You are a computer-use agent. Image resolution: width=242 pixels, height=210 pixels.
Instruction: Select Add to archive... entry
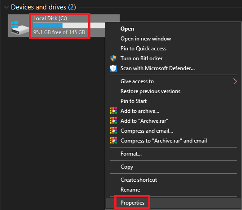click(x=174, y=111)
